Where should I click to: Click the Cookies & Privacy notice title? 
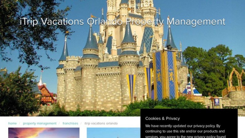tap(162, 119)
